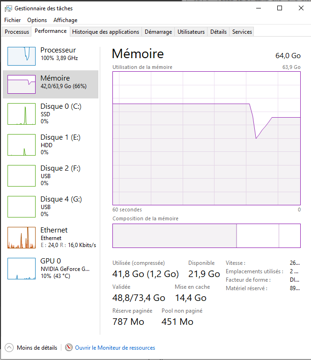This screenshot has width=311, height=360.
Task: Show Disque 4 (G:) USB graph icon
Action: 22,207
